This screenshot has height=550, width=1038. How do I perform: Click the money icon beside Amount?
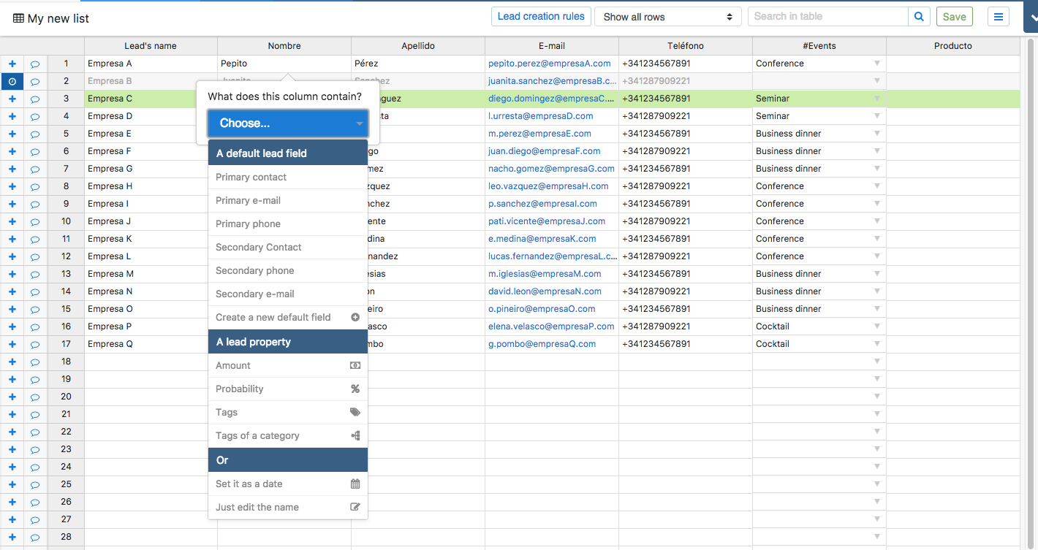pos(355,365)
